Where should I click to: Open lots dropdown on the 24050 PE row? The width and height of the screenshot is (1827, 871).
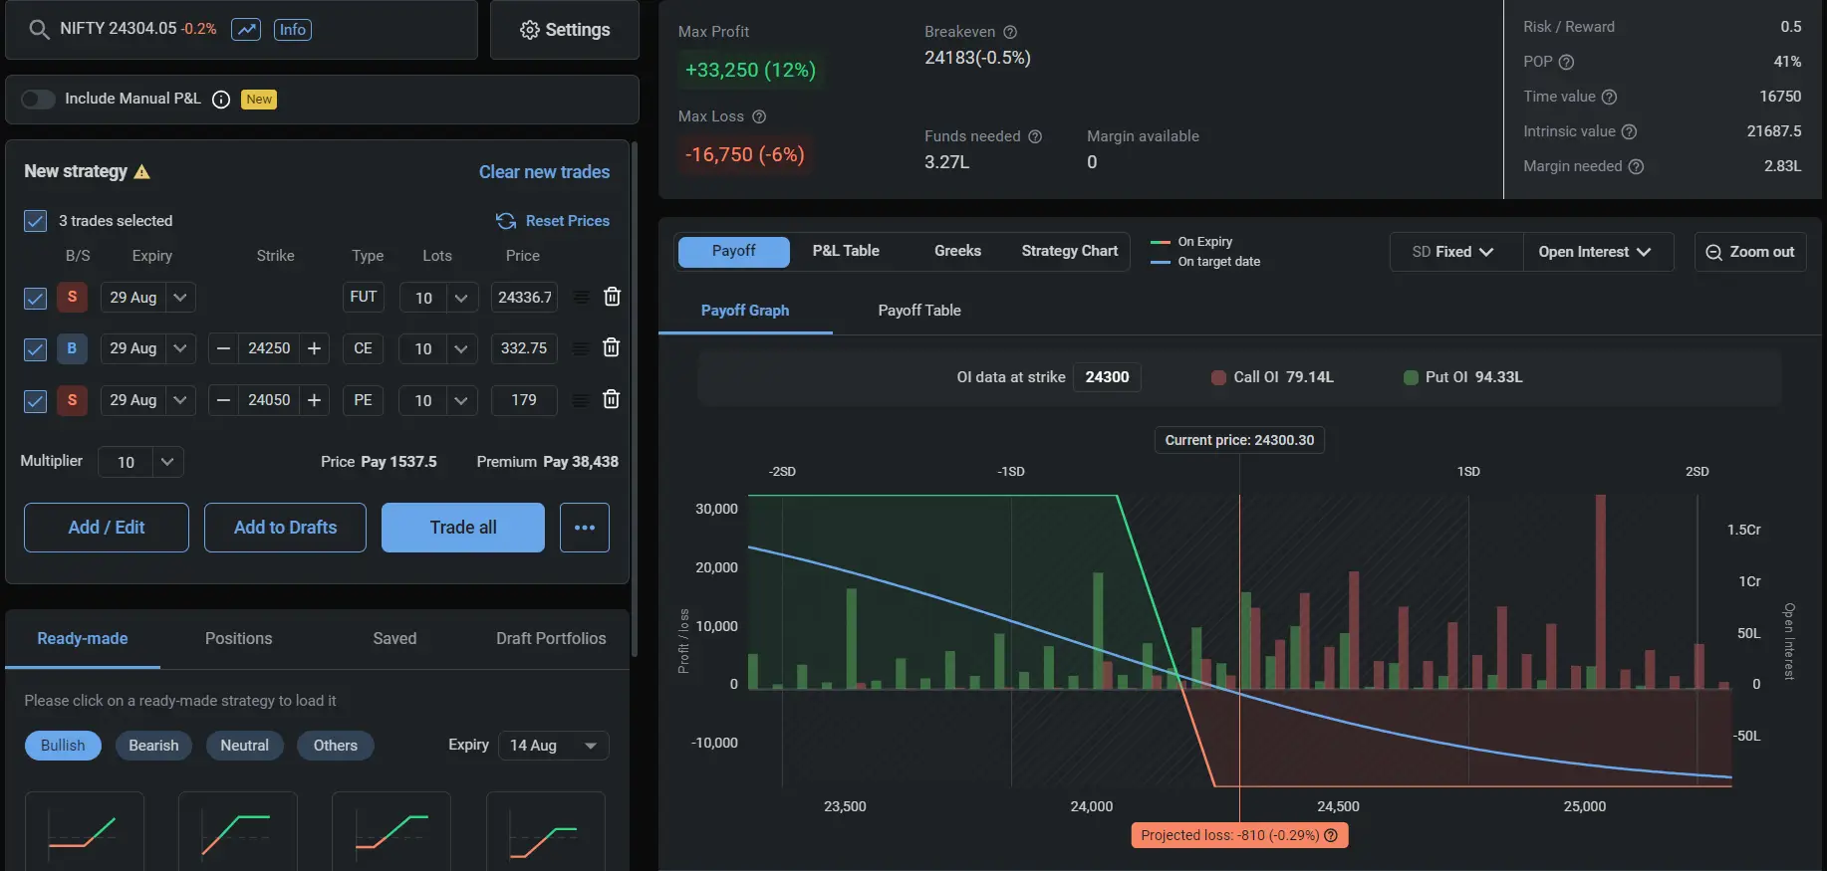tap(460, 400)
